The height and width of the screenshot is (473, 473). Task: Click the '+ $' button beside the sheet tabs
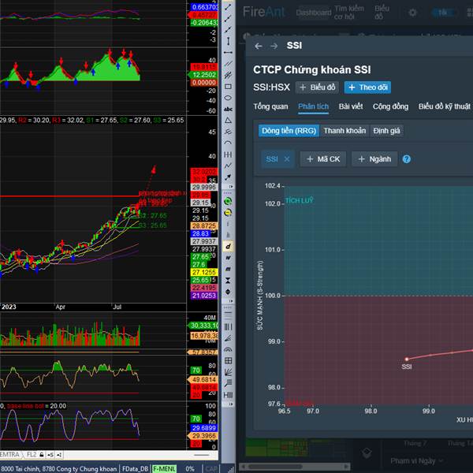pos(50,454)
